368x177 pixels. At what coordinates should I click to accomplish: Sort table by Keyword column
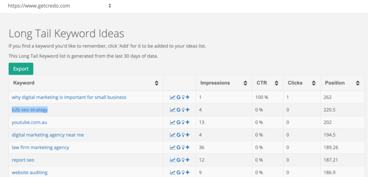pyautogui.click(x=157, y=83)
